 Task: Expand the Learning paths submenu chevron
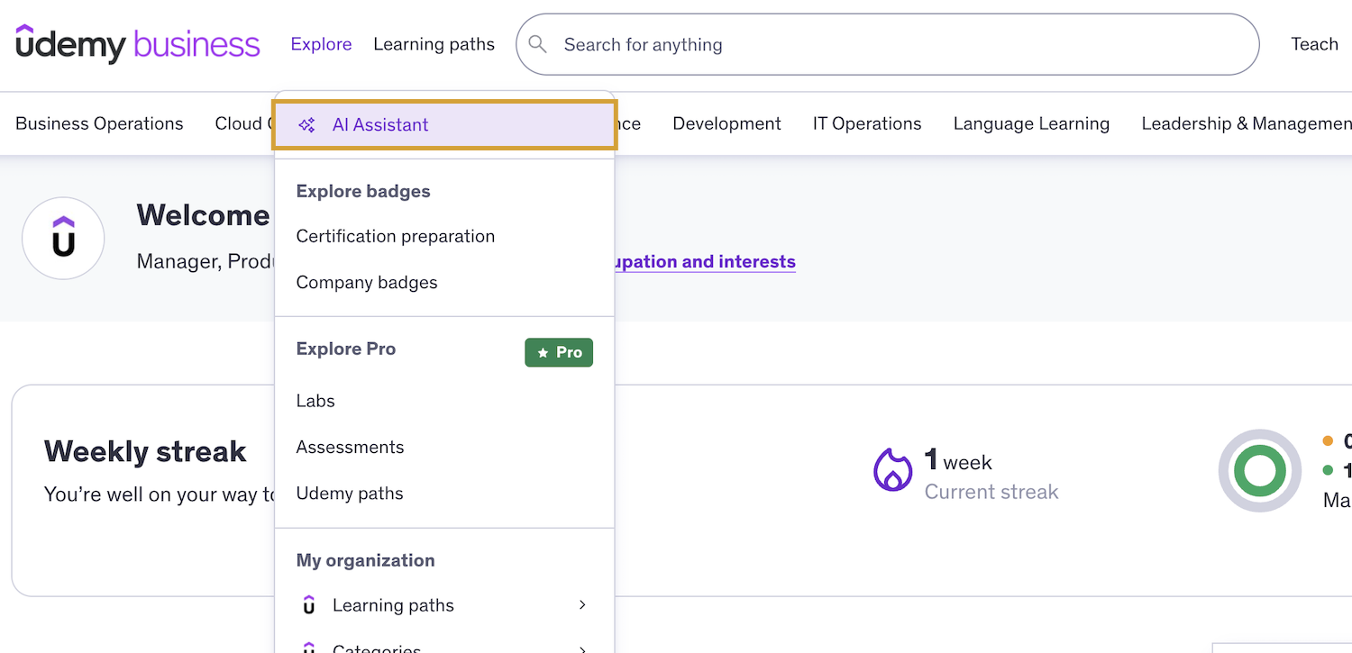pos(582,605)
